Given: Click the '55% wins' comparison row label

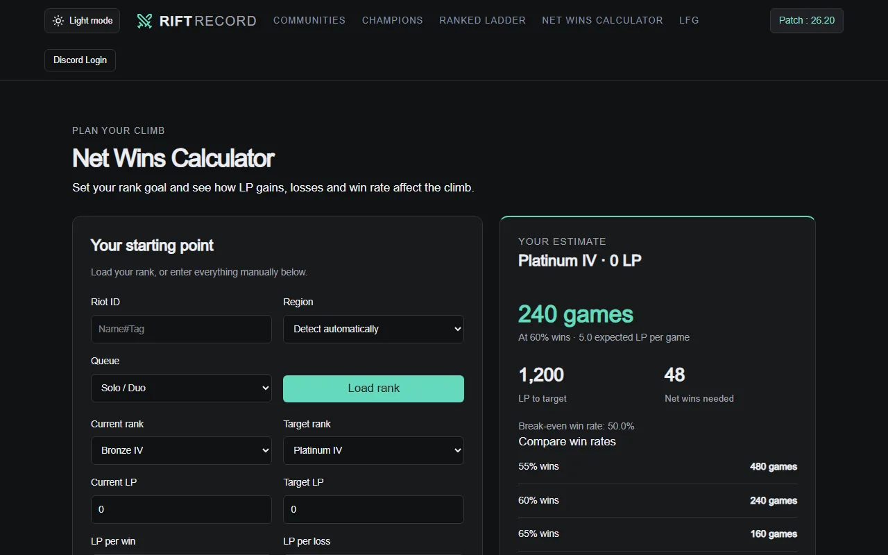Looking at the screenshot, I should click(x=538, y=466).
